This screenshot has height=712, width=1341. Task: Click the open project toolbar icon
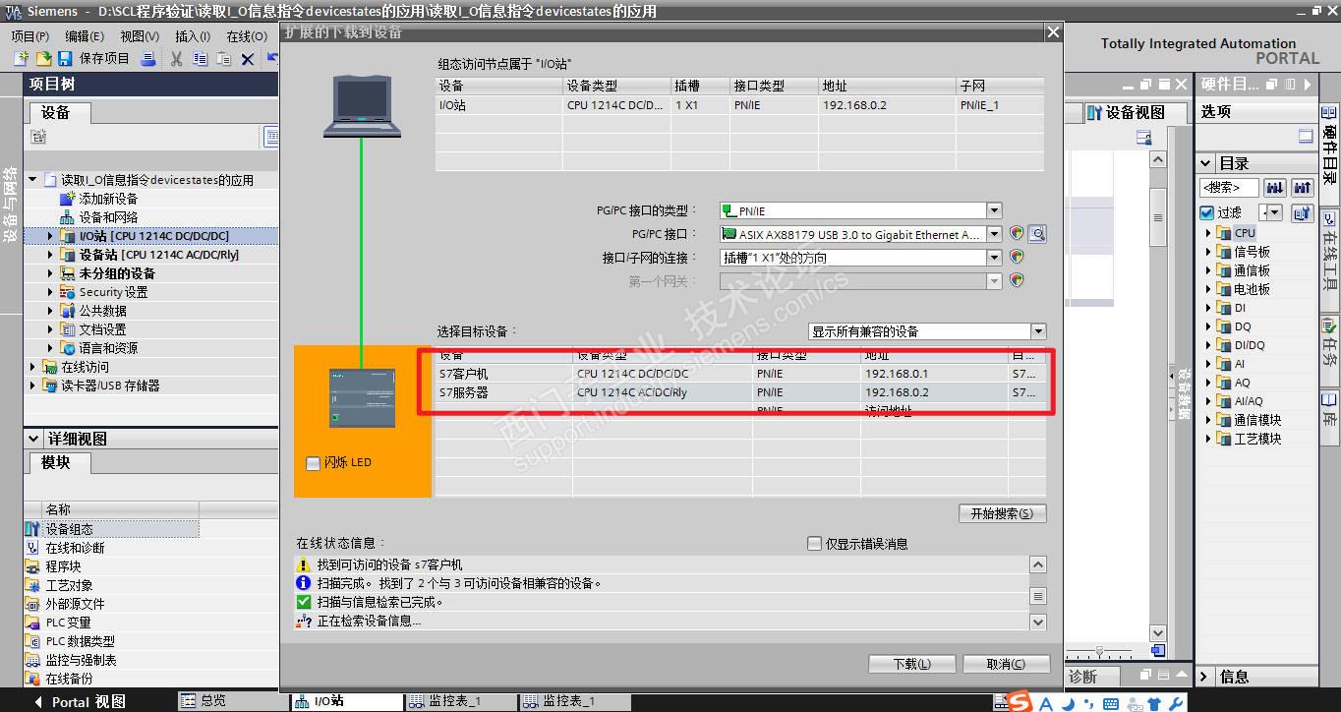pos(42,59)
